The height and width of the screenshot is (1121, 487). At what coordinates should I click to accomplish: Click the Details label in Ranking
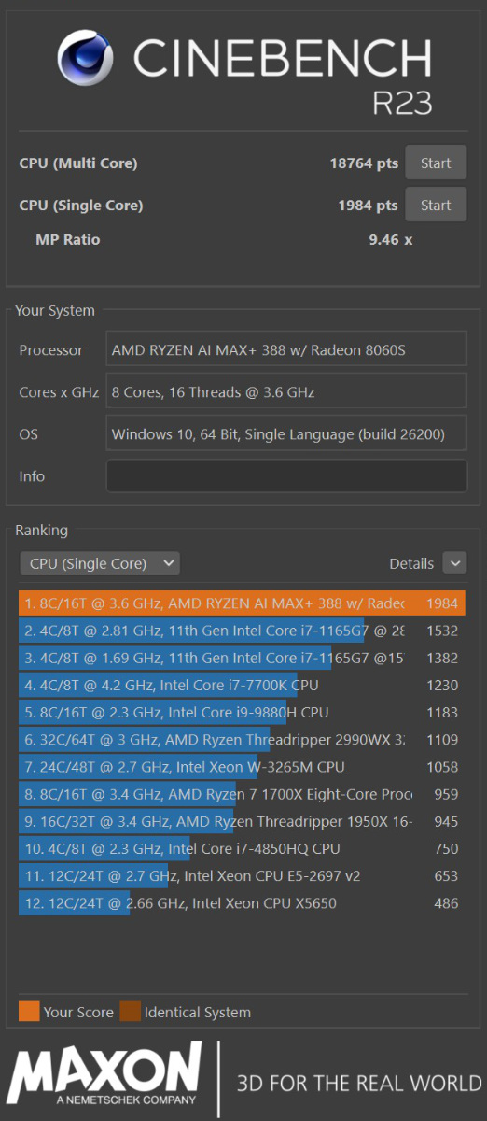(x=411, y=563)
